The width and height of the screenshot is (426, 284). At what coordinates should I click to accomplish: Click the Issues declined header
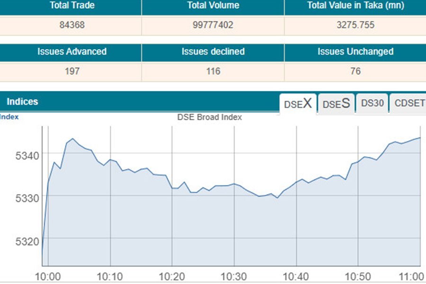pos(213,52)
